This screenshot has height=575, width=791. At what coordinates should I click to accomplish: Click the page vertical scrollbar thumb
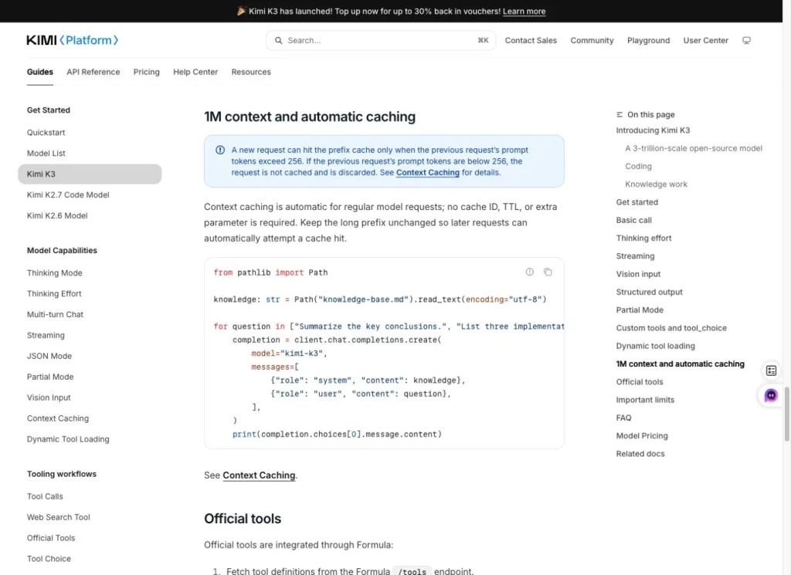(x=786, y=414)
